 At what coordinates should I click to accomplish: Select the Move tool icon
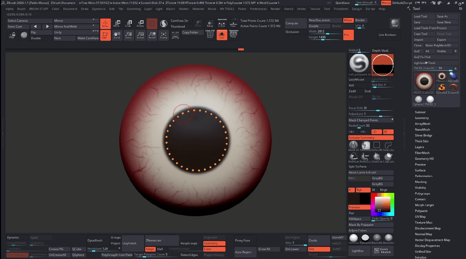click(x=116, y=24)
